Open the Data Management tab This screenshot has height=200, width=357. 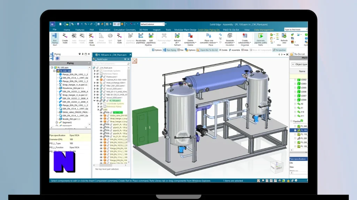(x=264, y=30)
